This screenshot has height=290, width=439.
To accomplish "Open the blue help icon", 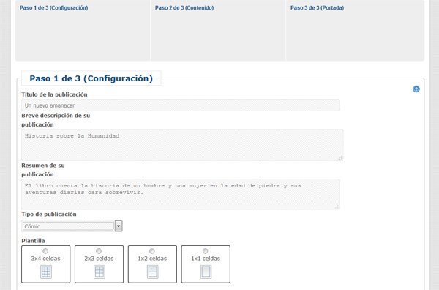I will point(416,89).
